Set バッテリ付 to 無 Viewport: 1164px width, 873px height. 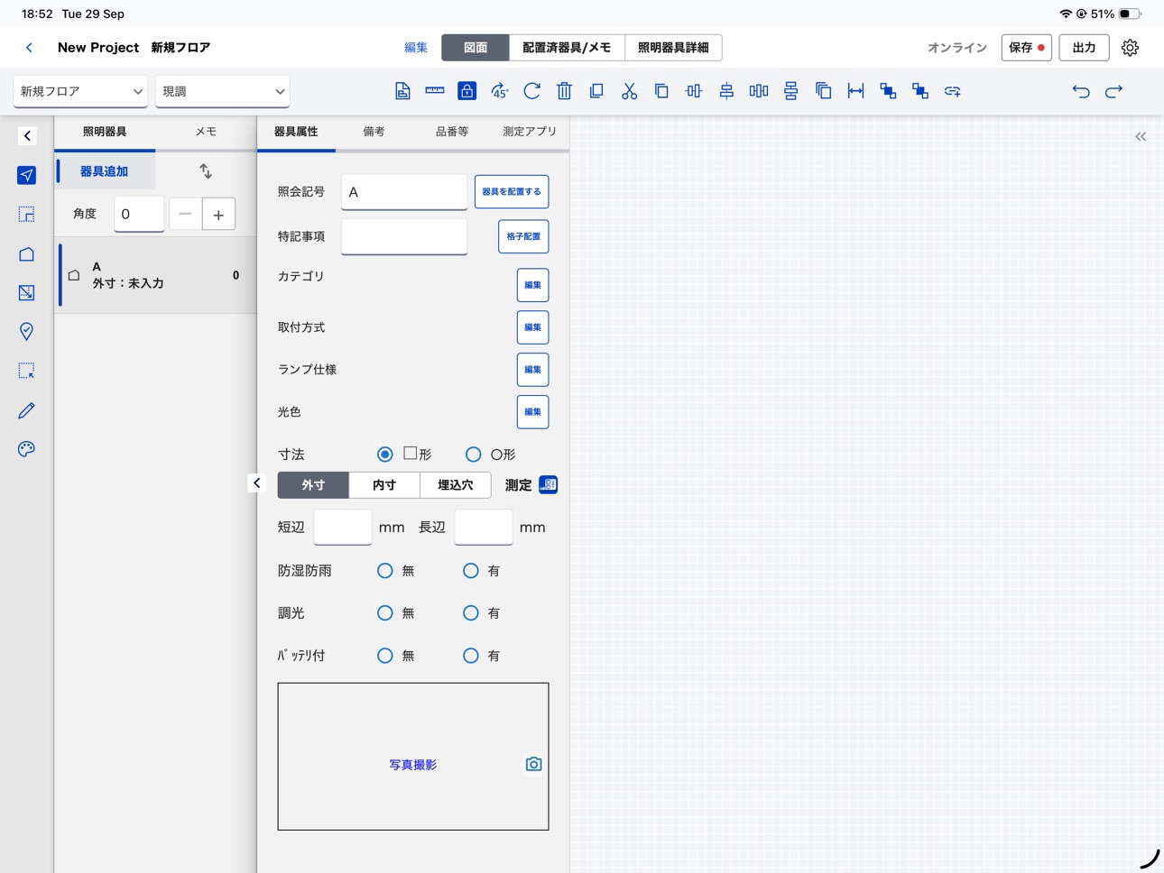385,656
